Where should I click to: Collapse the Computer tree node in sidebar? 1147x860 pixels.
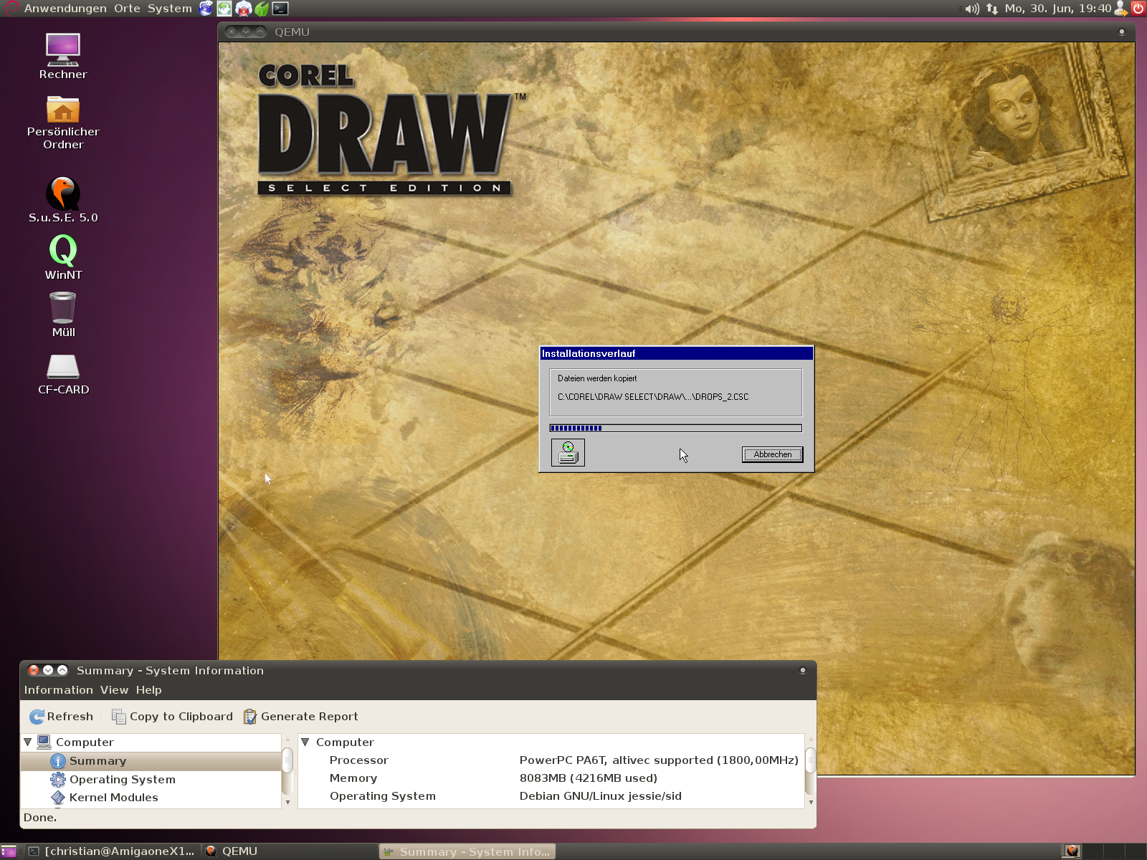click(x=28, y=742)
